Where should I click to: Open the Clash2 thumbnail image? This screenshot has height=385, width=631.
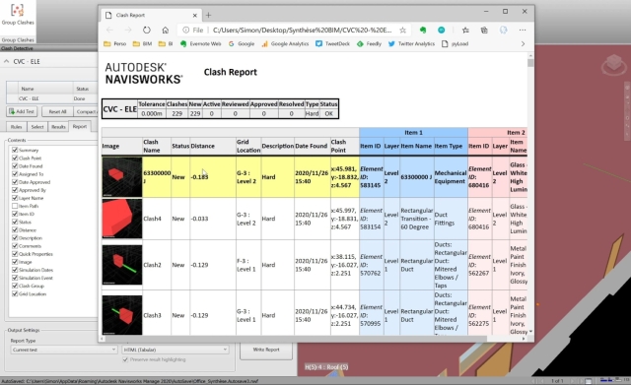pyautogui.click(x=122, y=265)
